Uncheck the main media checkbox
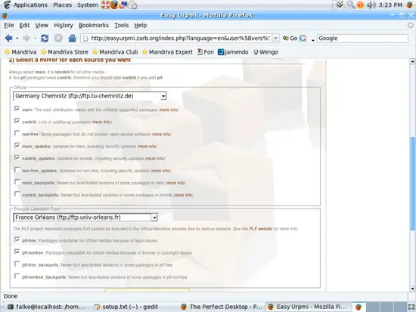Viewport: 416px width, 312px height. [17, 109]
